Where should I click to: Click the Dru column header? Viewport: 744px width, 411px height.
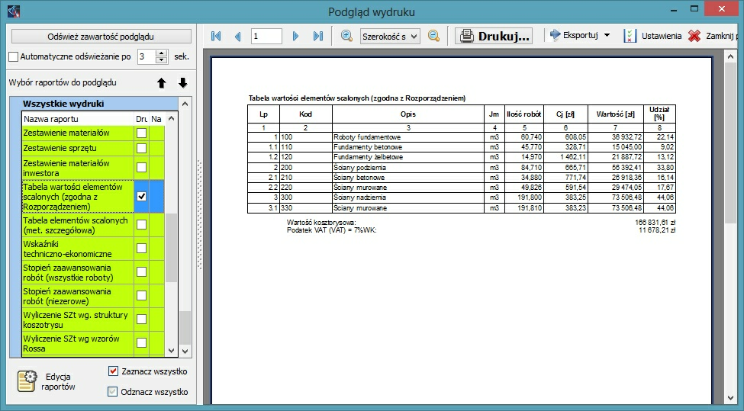pos(141,119)
